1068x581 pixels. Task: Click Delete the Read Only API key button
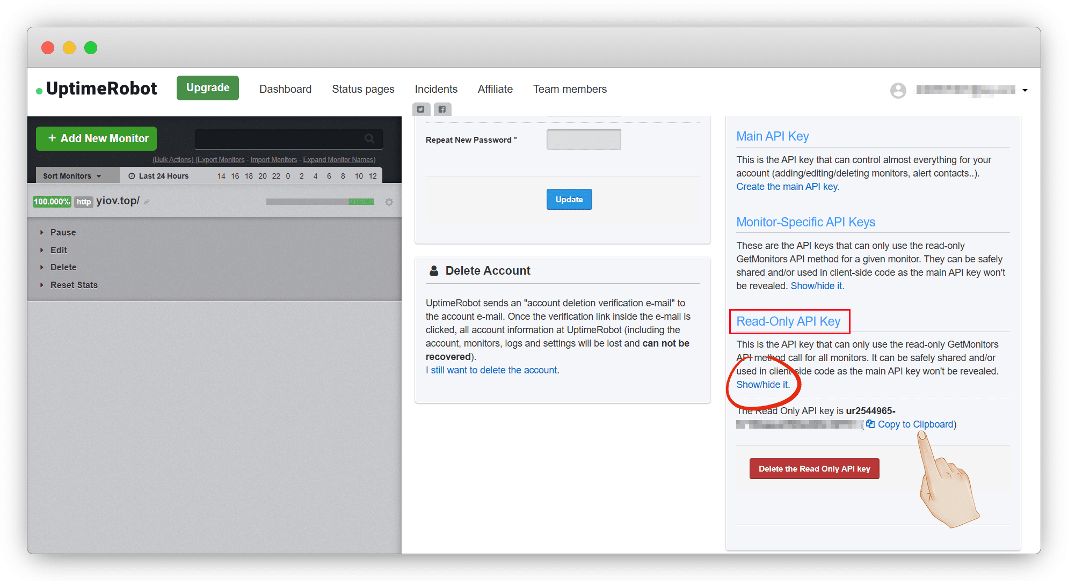814,469
